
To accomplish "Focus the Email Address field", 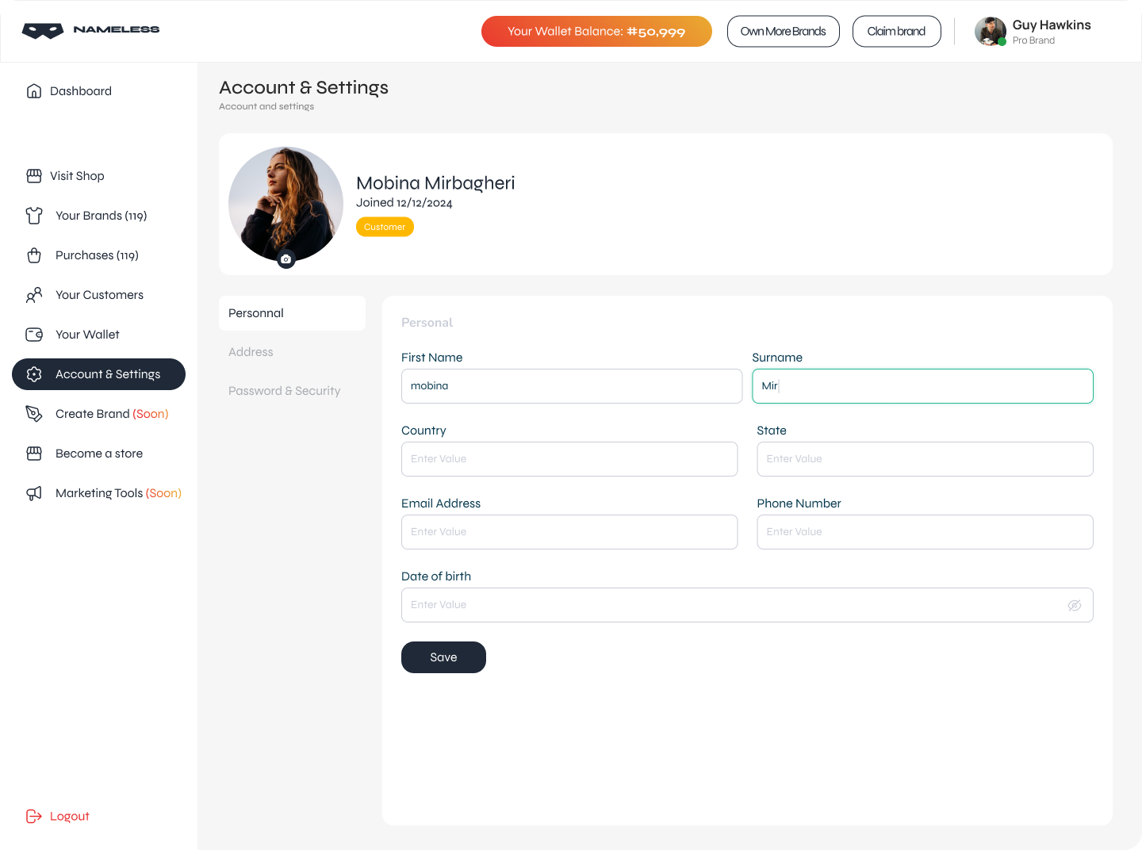I will click(569, 532).
